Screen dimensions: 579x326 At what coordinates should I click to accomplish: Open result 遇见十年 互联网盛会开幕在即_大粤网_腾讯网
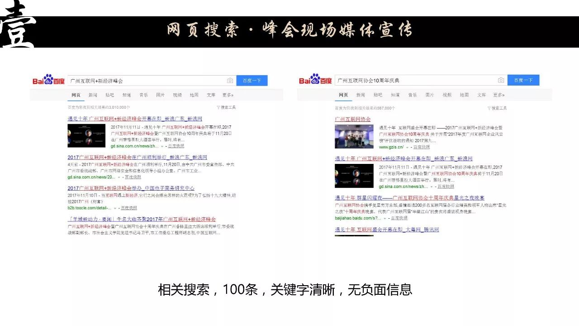[x=387, y=230]
